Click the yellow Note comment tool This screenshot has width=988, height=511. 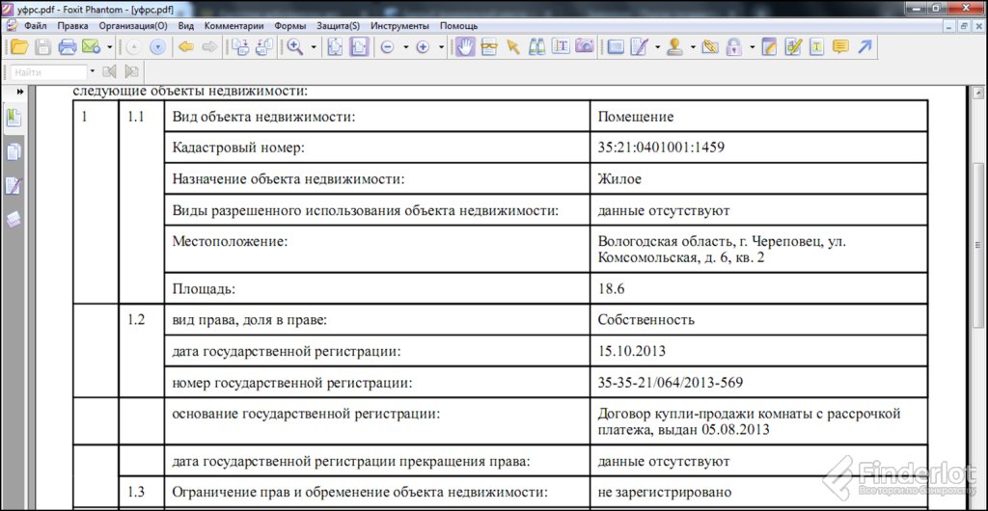point(840,46)
